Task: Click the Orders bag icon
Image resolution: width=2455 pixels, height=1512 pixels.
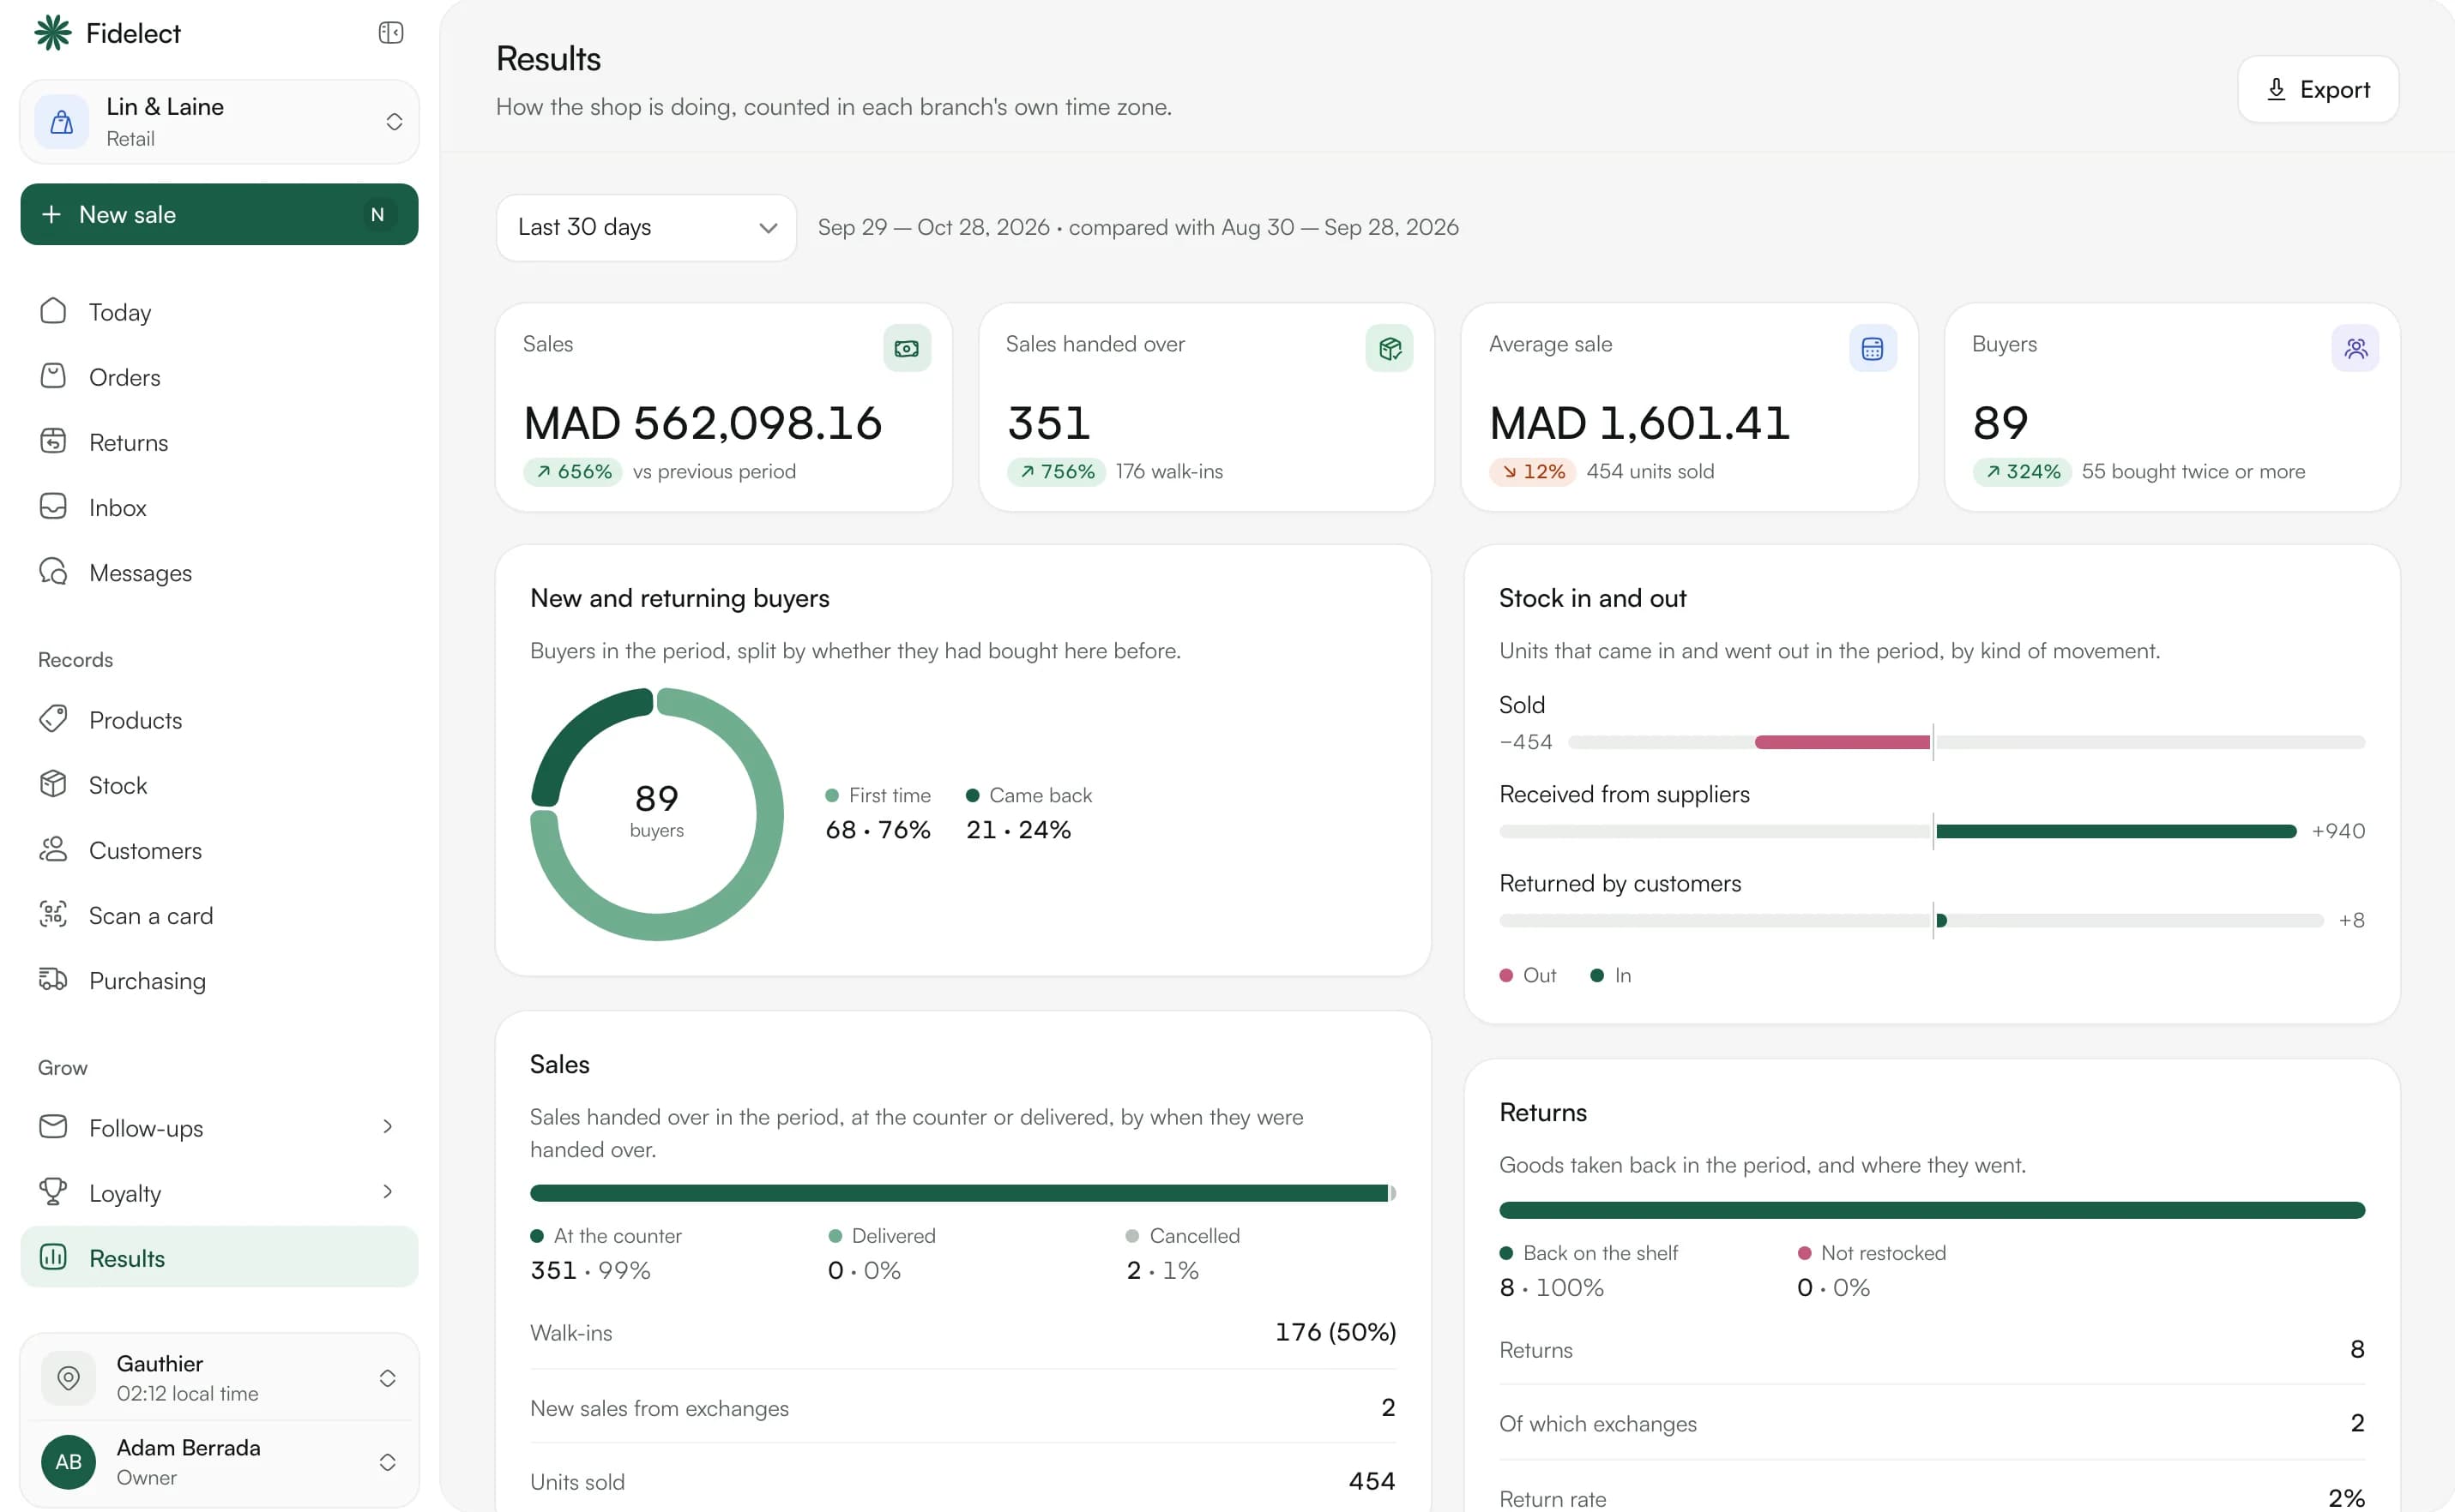Action: click(53, 376)
